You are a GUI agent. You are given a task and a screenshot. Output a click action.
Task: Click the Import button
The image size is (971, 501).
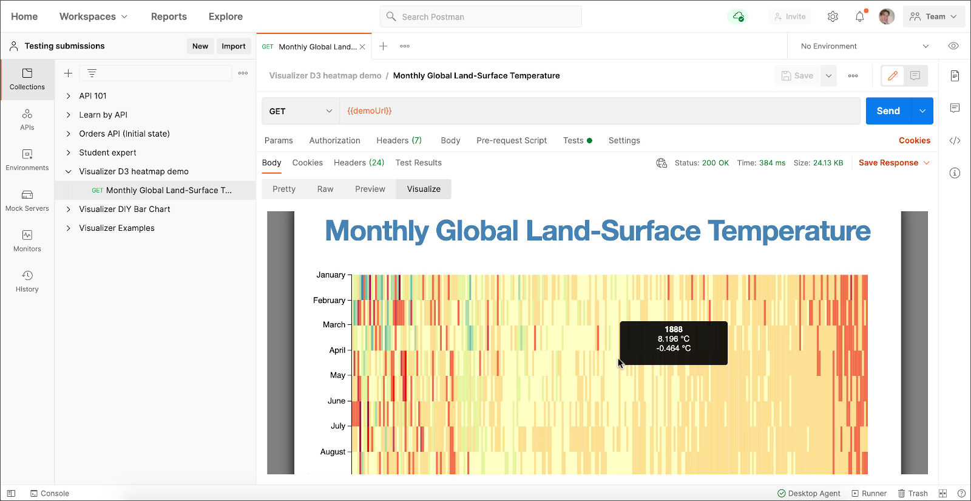coord(234,46)
